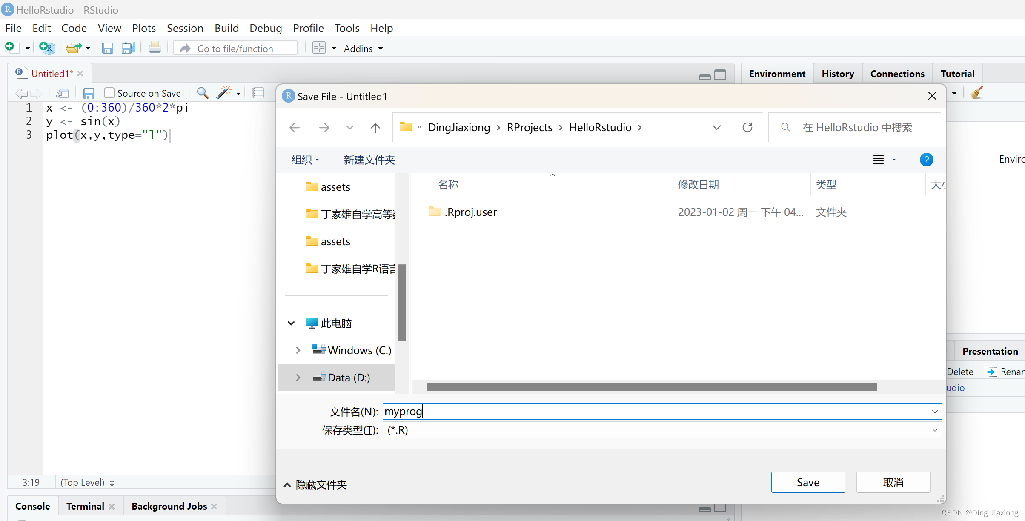Open the Addins dropdown menu

coord(362,48)
